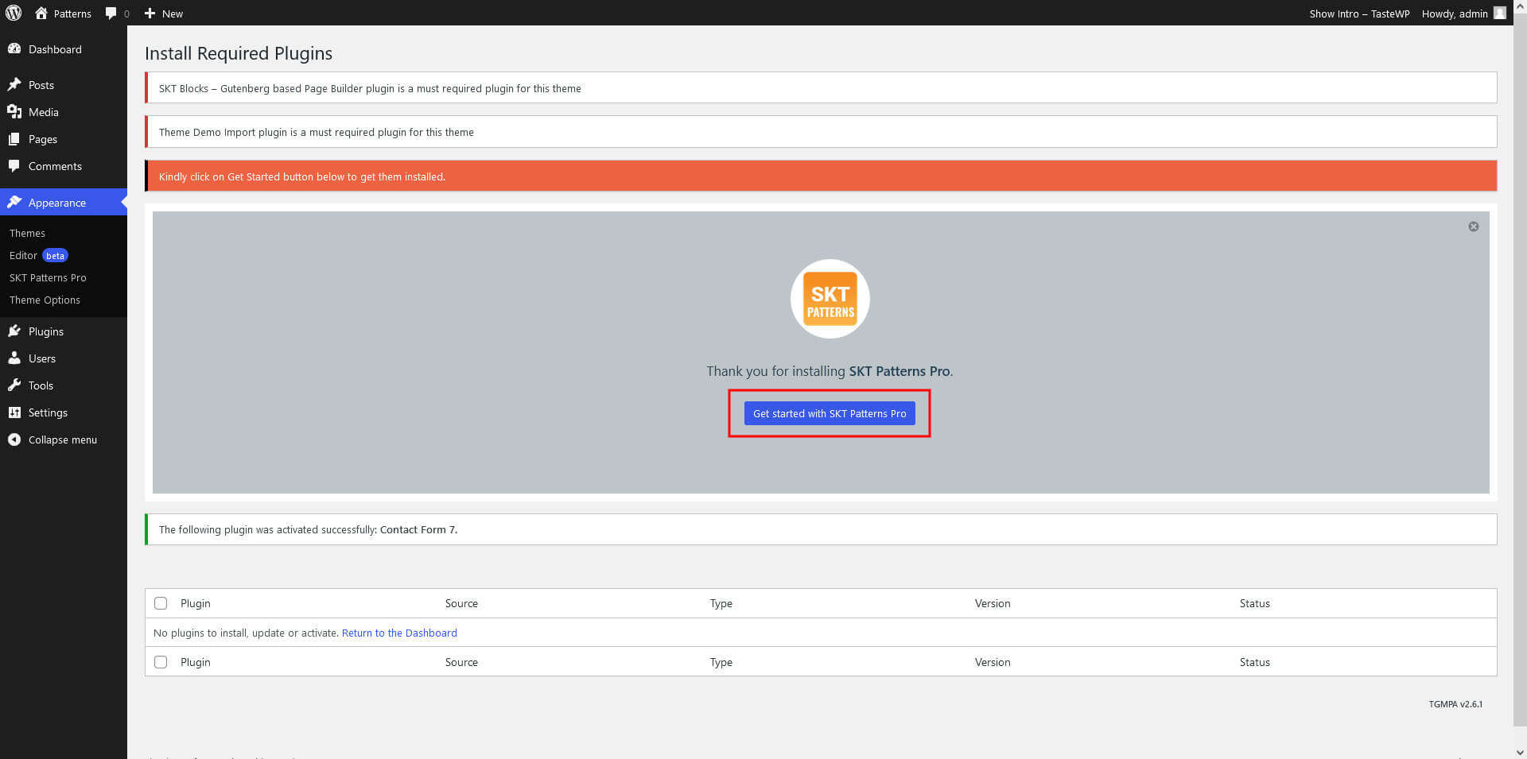Click the SKT Blocks required plugin notice
The height and width of the screenshot is (759, 1527).
(x=821, y=88)
